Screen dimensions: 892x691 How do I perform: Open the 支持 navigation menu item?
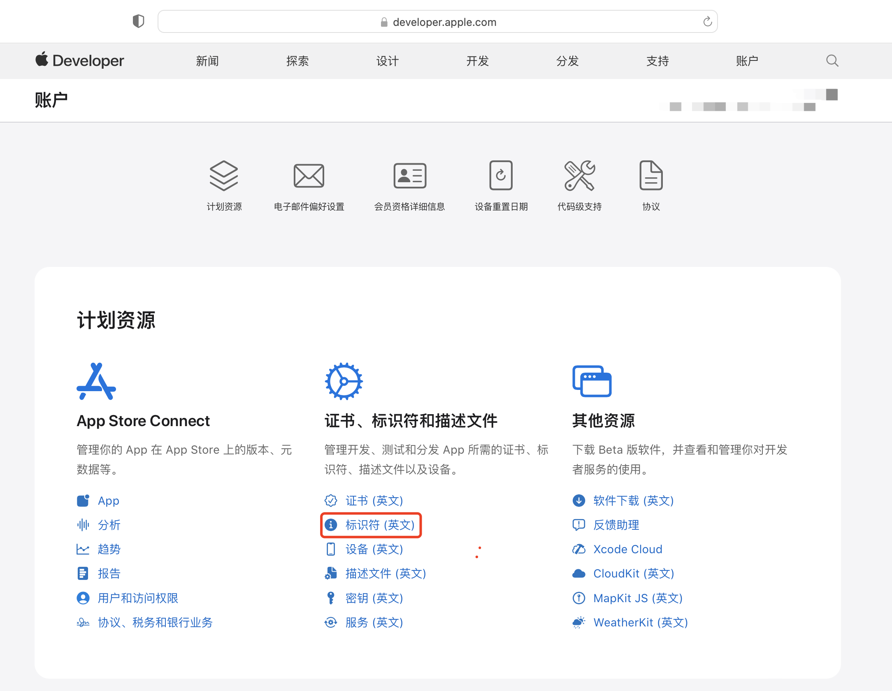point(658,61)
